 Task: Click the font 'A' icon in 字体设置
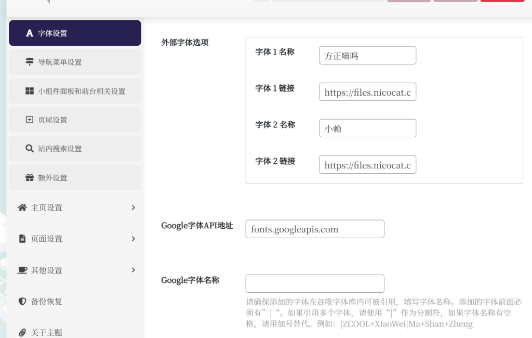[x=30, y=33]
